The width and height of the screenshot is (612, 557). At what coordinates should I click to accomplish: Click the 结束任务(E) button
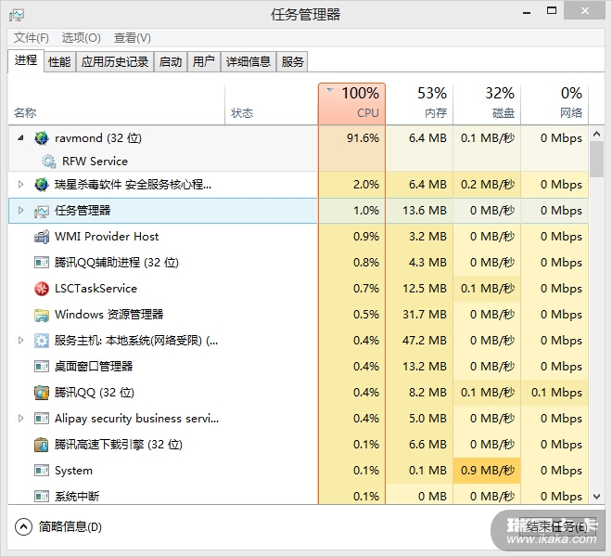click(557, 527)
